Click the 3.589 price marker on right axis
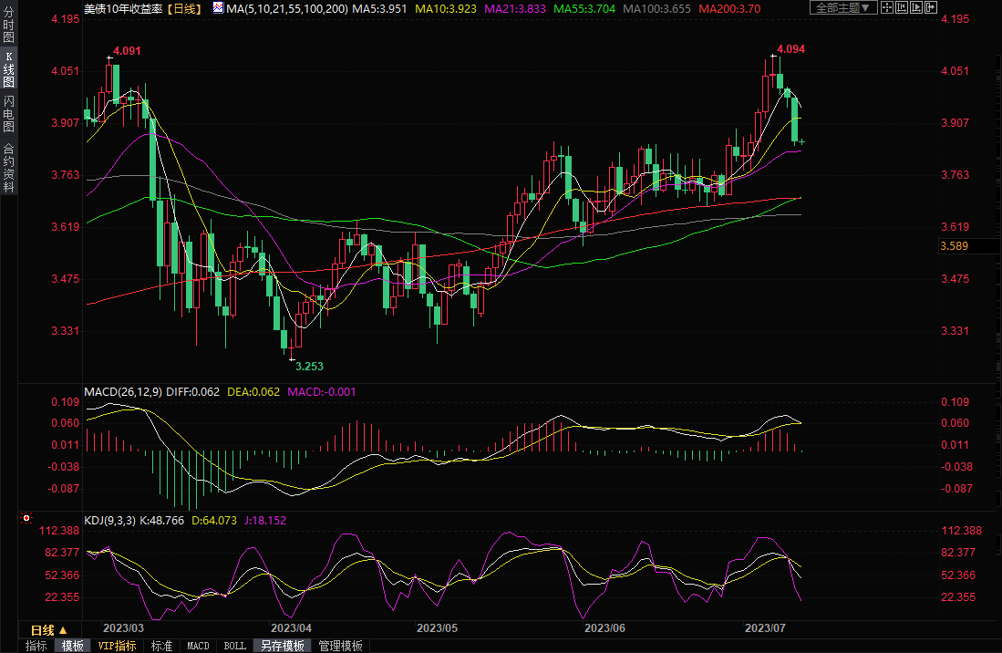 [x=954, y=246]
